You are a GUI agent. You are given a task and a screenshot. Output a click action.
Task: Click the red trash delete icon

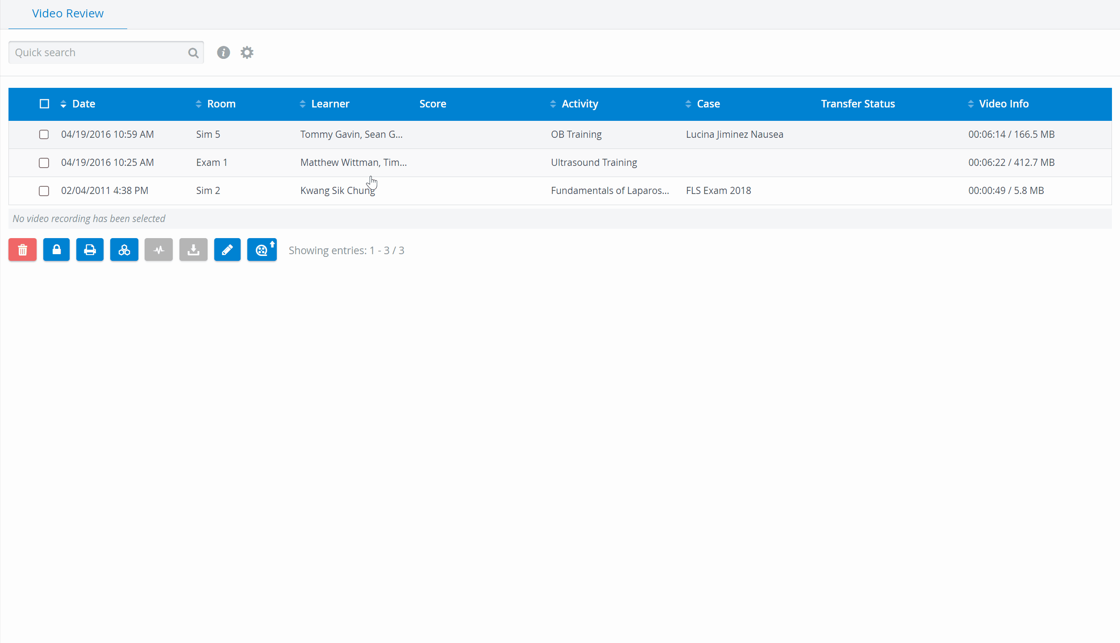point(22,250)
